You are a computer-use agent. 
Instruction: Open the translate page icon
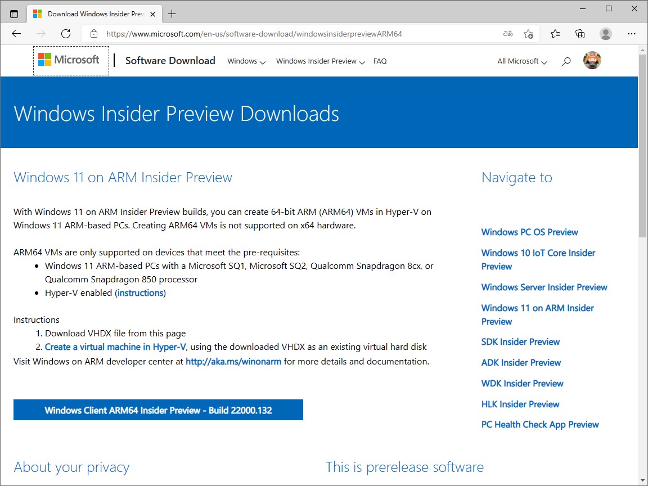[508, 34]
